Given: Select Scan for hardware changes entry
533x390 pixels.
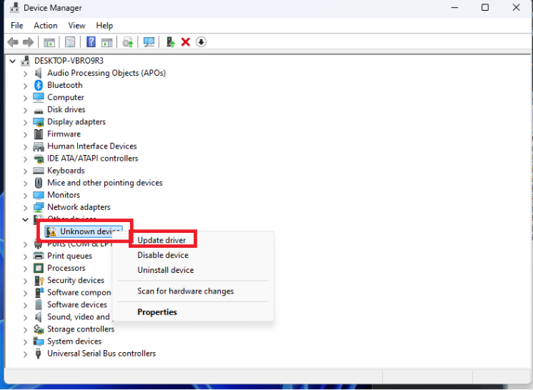Looking at the screenshot, I should coord(185,291).
